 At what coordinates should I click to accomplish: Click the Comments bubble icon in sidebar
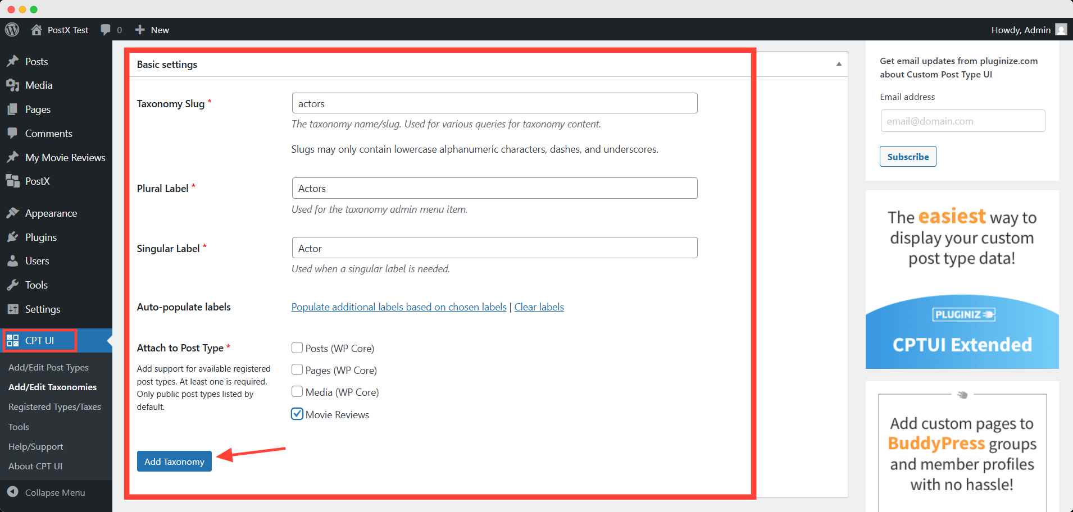click(12, 134)
